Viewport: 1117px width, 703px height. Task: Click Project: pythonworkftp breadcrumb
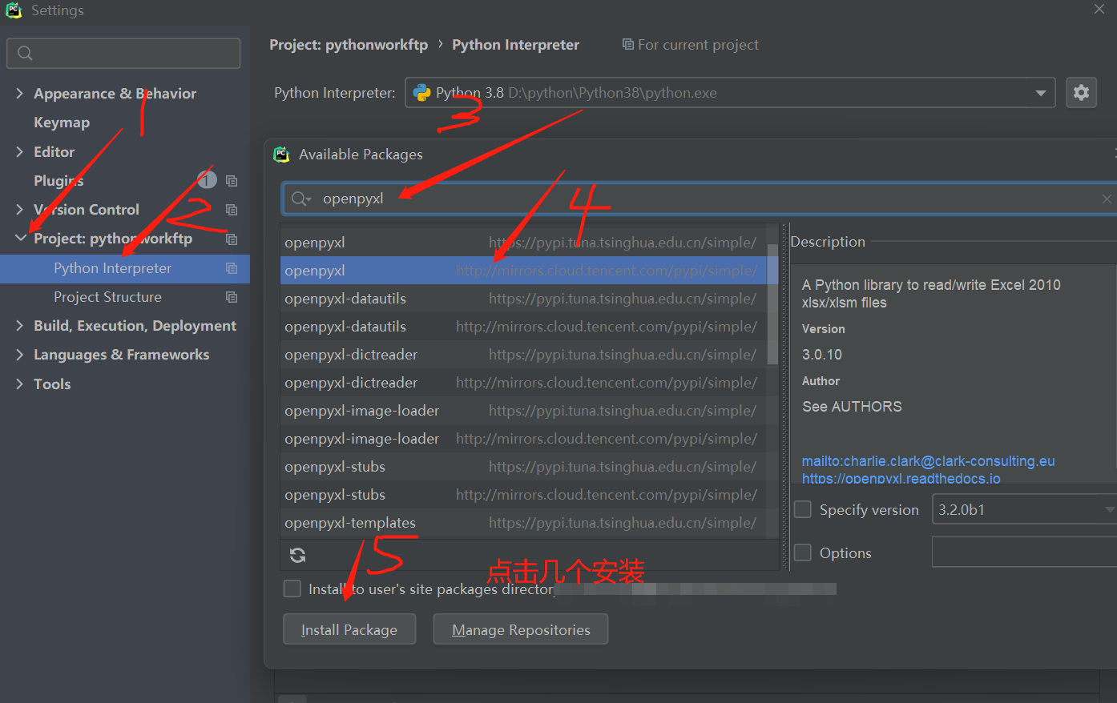pos(349,45)
